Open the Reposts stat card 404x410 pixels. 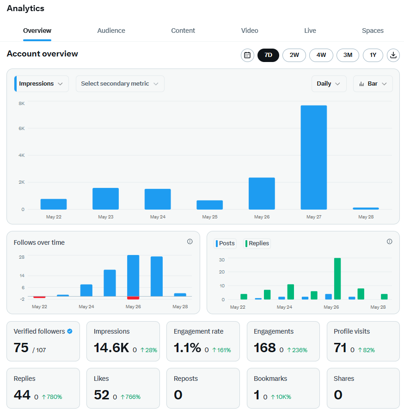pos(203,388)
